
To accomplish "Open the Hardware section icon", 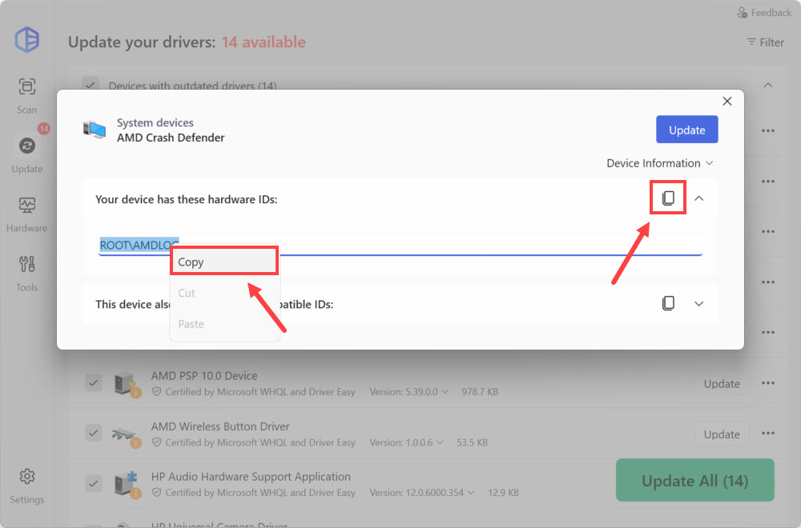I will pos(26,213).
